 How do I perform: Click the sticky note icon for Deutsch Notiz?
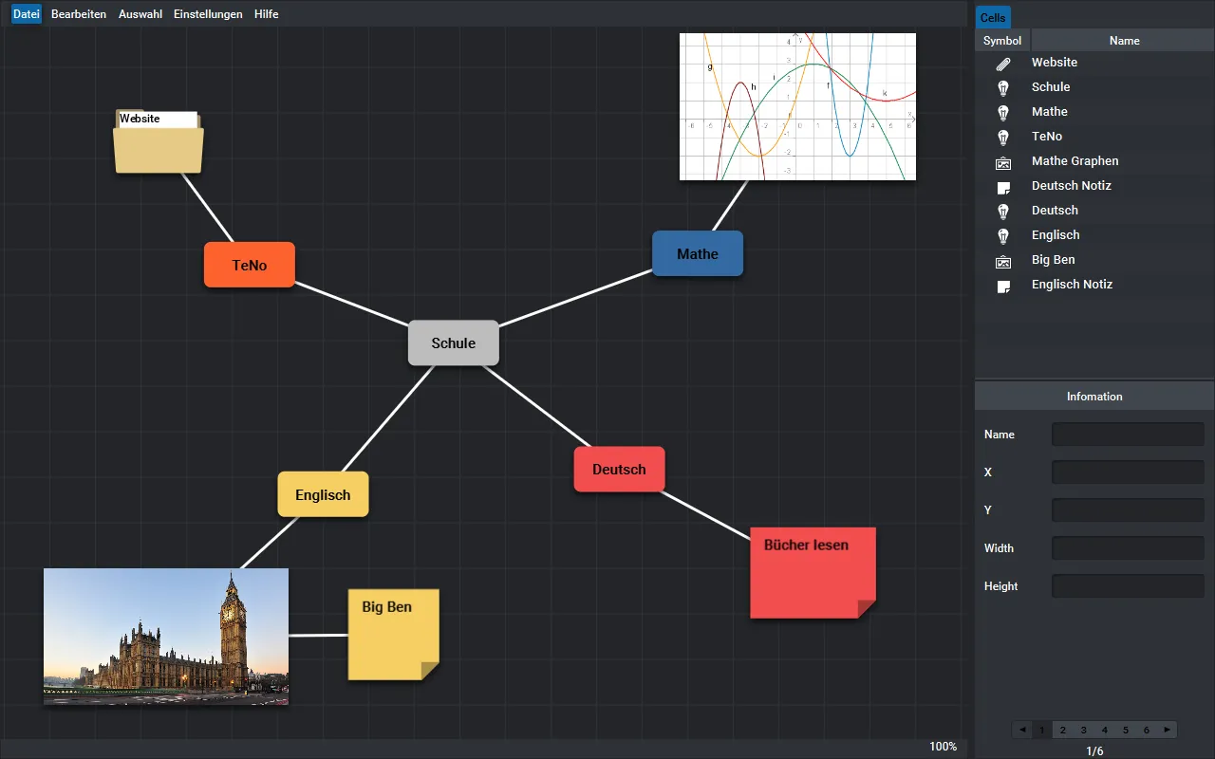click(x=1002, y=187)
